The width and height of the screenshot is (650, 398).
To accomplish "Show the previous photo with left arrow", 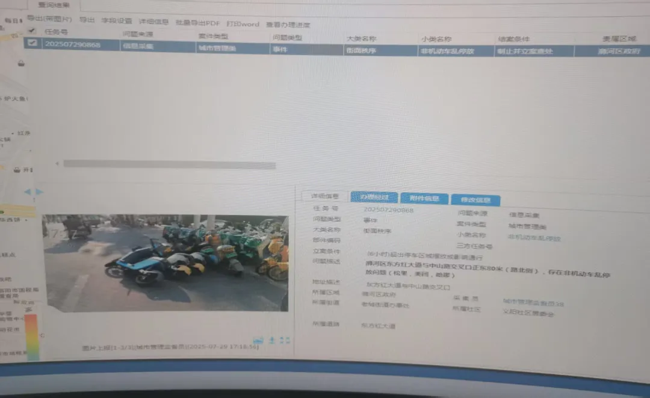I will pyautogui.click(x=28, y=191).
